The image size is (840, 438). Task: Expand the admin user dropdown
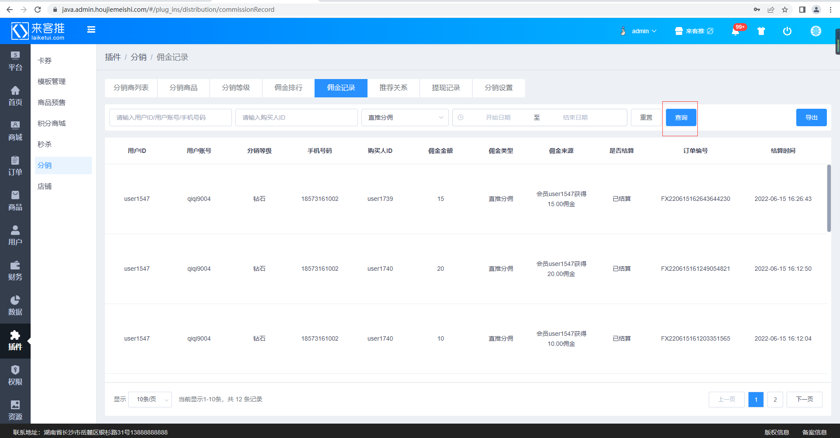[x=638, y=31]
